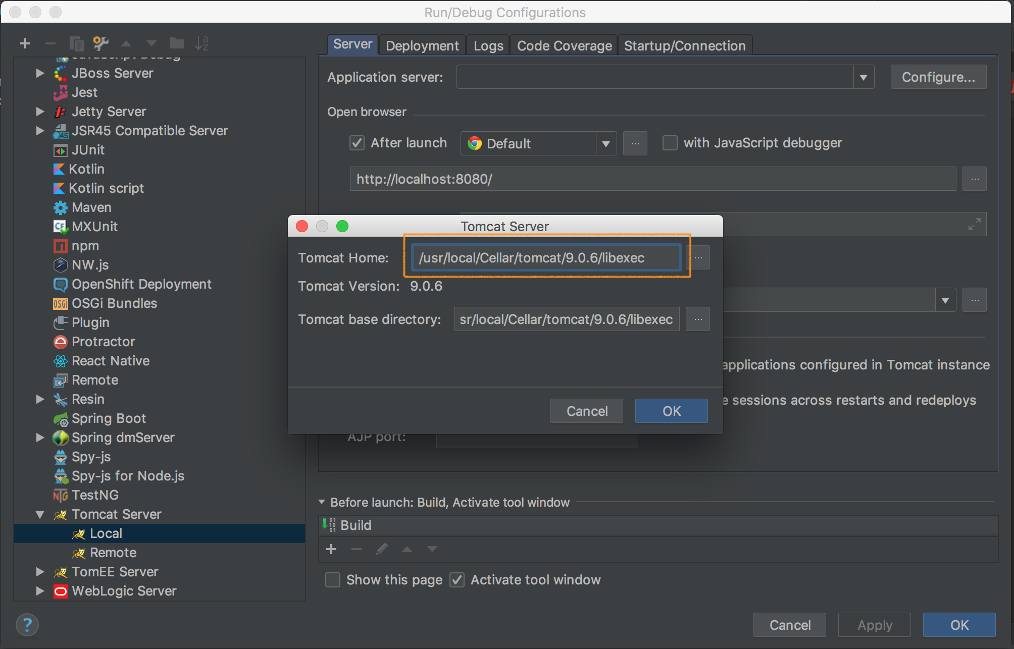1014x649 pixels.
Task: Enable with JavaScript debugger checkbox
Action: [670, 143]
